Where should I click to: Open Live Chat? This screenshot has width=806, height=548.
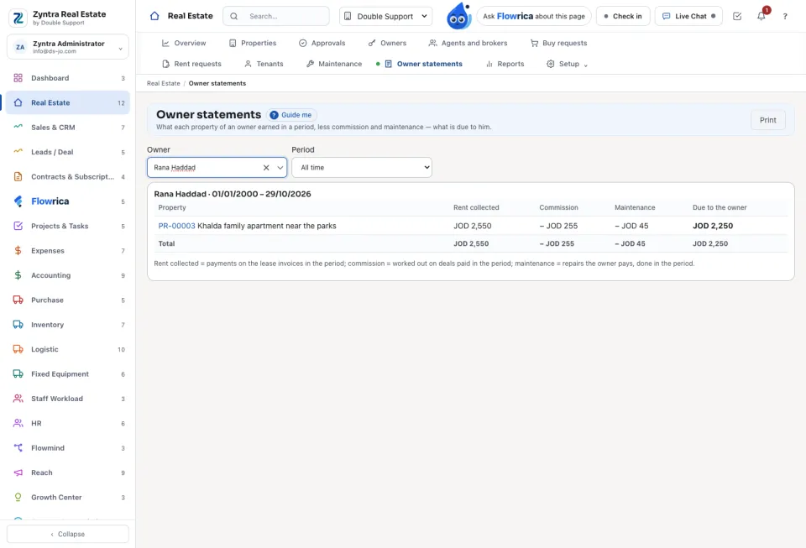[x=688, y=17]
